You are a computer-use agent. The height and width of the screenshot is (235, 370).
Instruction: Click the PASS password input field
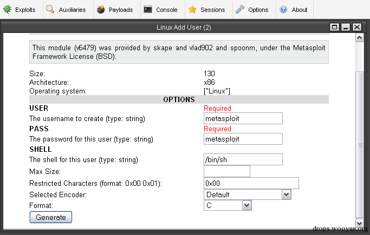click(243, 139)
